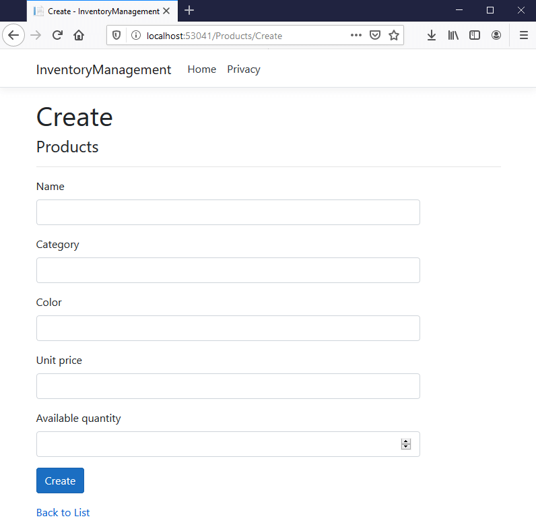Close the Create - InventoryManagement tab
536x527 pixels.
(x=166, y=11)
